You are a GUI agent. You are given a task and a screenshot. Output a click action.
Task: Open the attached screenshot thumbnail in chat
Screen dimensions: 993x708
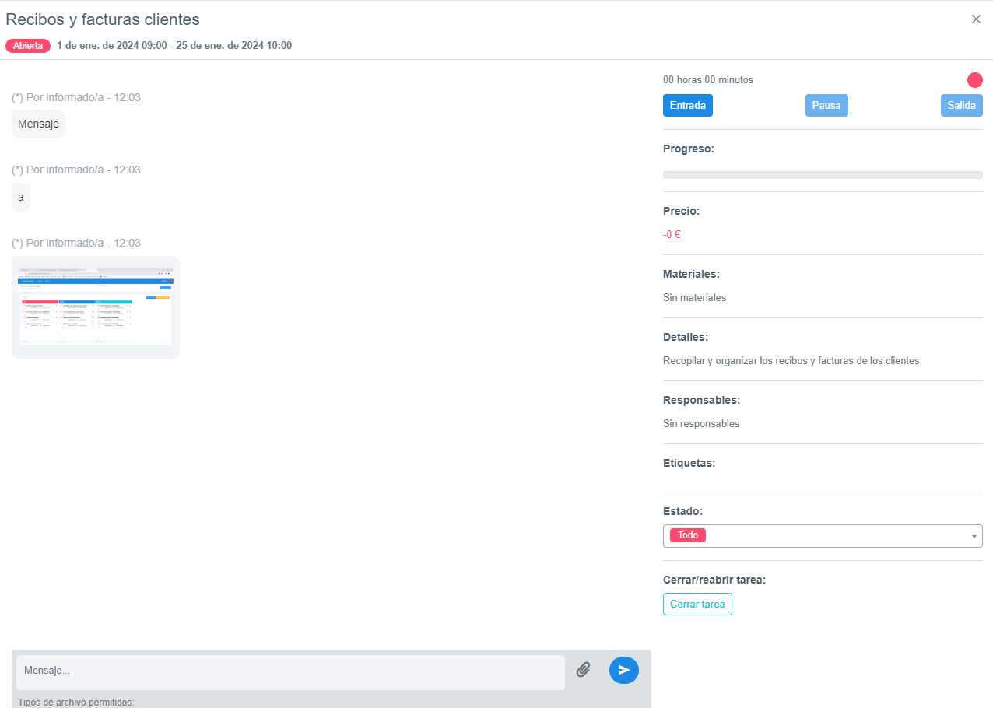[96, 307]
